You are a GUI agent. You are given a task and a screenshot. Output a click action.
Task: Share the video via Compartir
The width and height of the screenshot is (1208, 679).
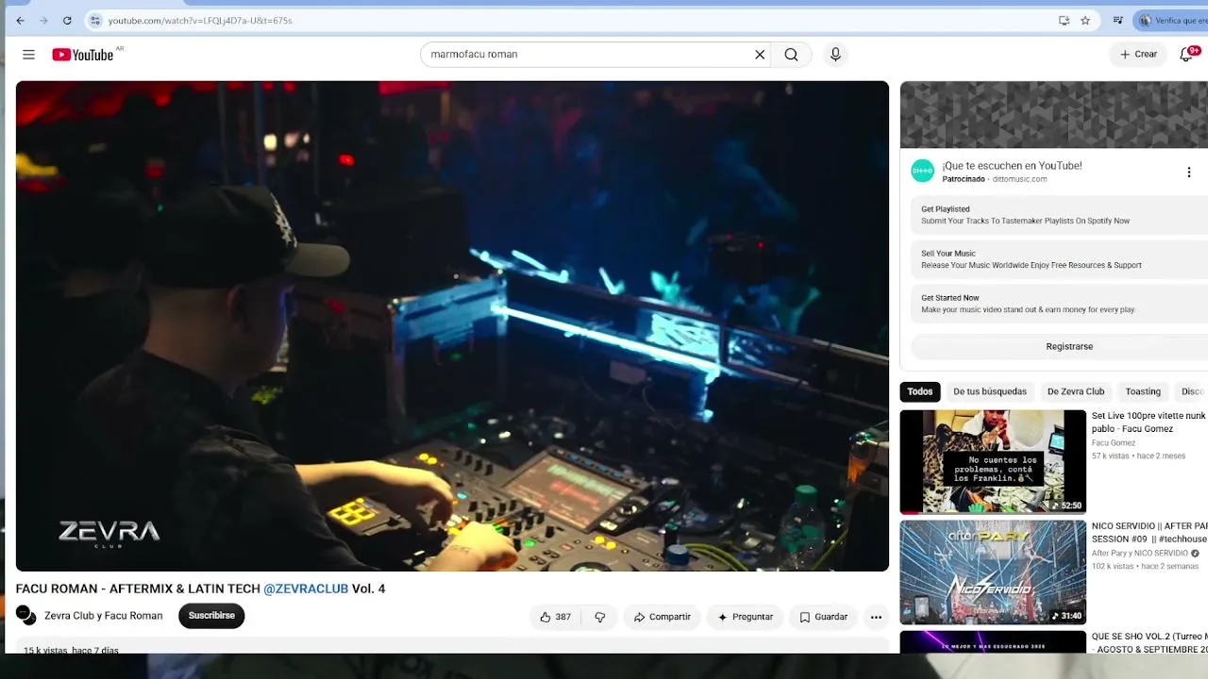pos(663,617)
